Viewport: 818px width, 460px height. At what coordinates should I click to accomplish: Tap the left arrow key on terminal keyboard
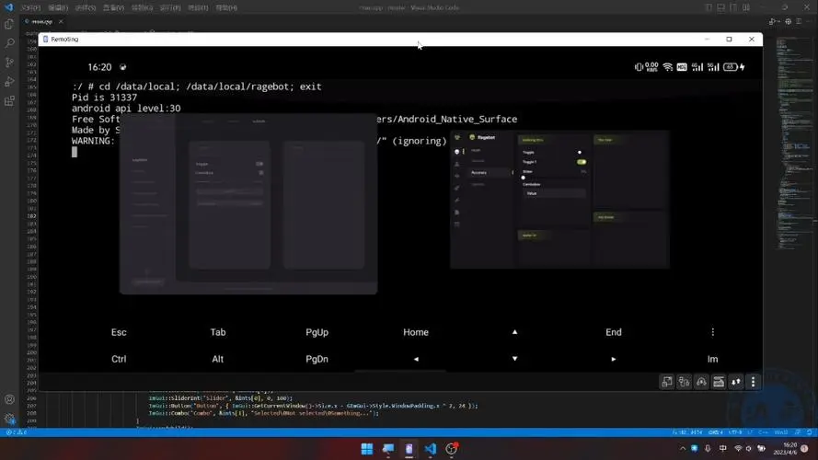[416, 359]
